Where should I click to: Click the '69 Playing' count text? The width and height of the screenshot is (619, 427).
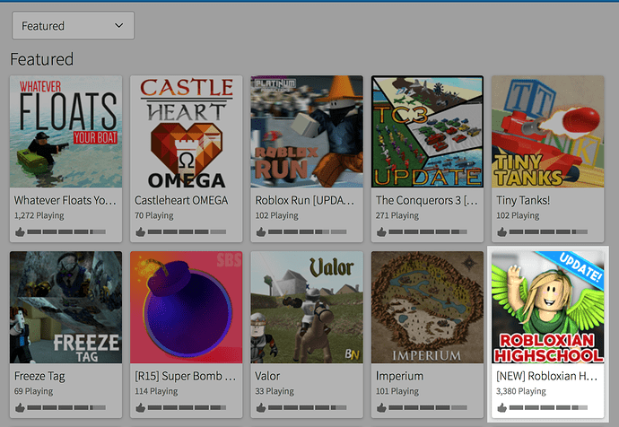(33, 391)
